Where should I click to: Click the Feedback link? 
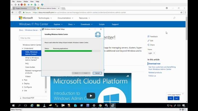coord(153,36)
